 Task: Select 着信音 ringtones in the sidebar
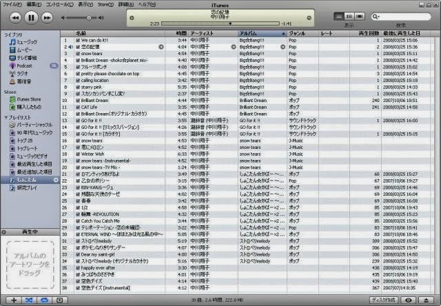point(24,81)
